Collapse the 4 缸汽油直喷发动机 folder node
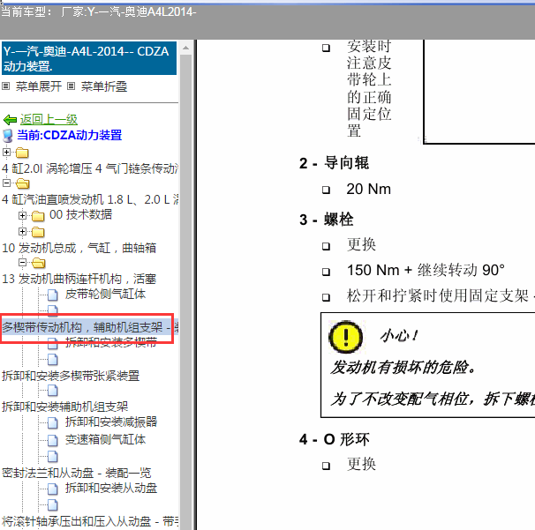This screenshot has height=530, width=535. [6, 183]
